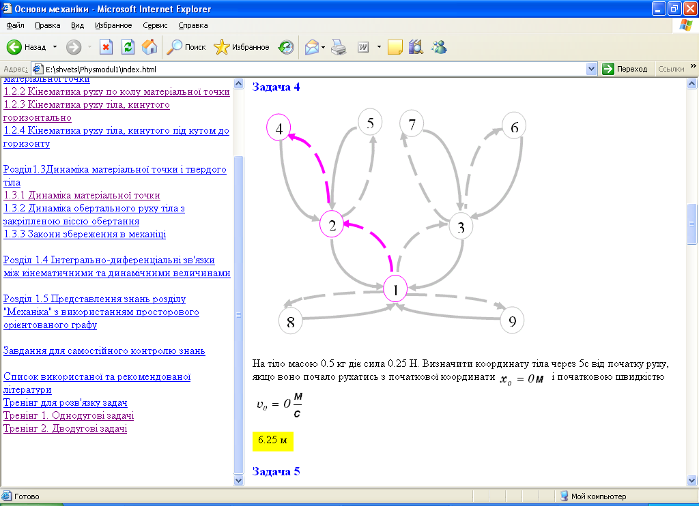The image size is (699, 506).
Task: Open the Избранное favorites star button
Action: pos(241,47)
